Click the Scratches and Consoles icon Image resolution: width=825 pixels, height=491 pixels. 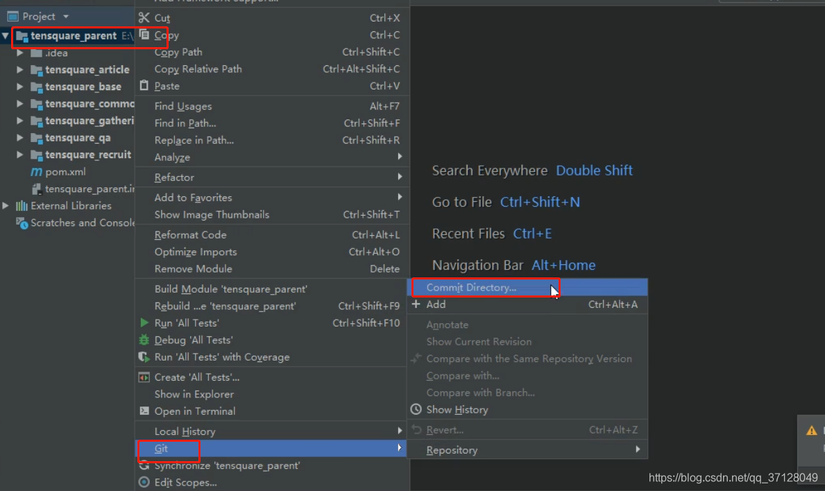[x=22, y=223]
